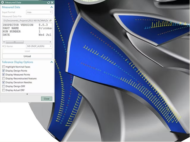
Task: Check the Display Design DRF box
Action: [4, 86]
